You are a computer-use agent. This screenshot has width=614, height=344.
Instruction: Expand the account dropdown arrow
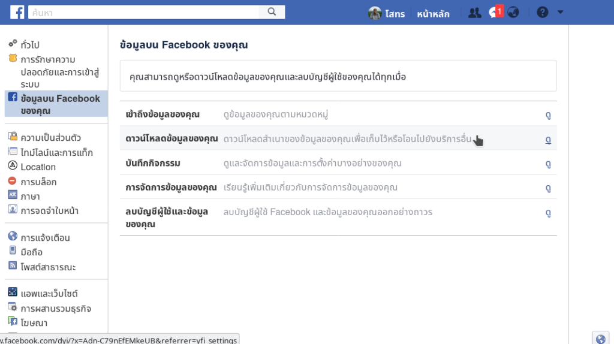tap(561, 12)
